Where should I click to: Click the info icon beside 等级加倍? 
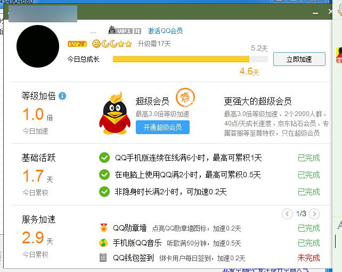click(62, 96)
